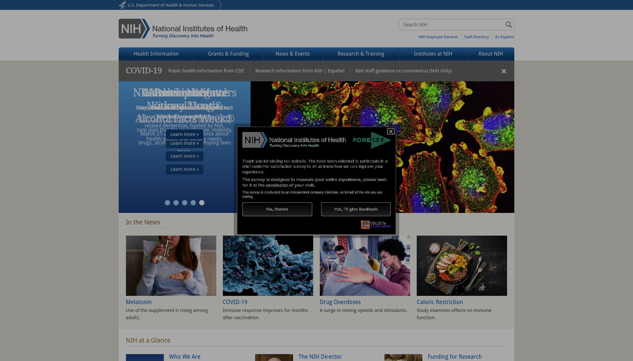Open the Who We Are link
This screenshot has width=633, height=361.
pos(185,357)
